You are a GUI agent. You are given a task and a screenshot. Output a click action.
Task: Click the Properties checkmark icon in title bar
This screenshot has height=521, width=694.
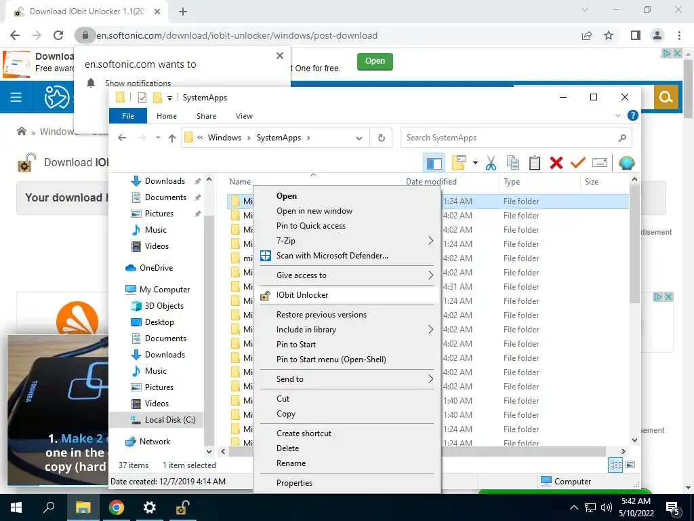(x=142, y=98)
